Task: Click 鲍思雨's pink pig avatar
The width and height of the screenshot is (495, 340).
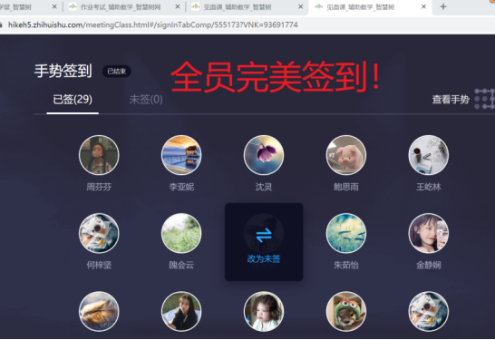Action: 346,155
